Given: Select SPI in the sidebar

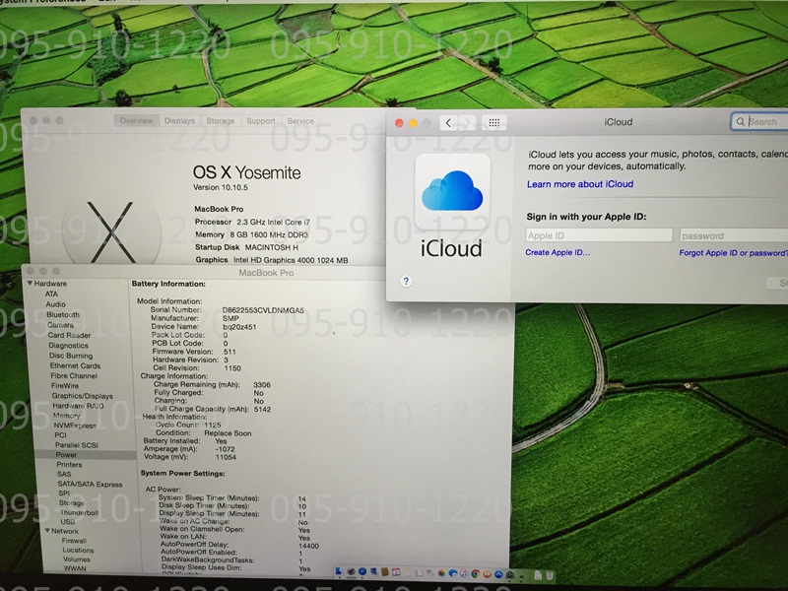Looking at the screenshot, I should pyautogui.click(x=64, y=493).
